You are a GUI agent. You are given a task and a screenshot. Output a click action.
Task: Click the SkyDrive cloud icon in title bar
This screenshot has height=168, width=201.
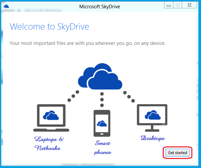[x=6, y=6]
